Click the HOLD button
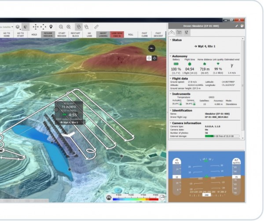Viewport: 264px width, 221px height. (34, 34)
